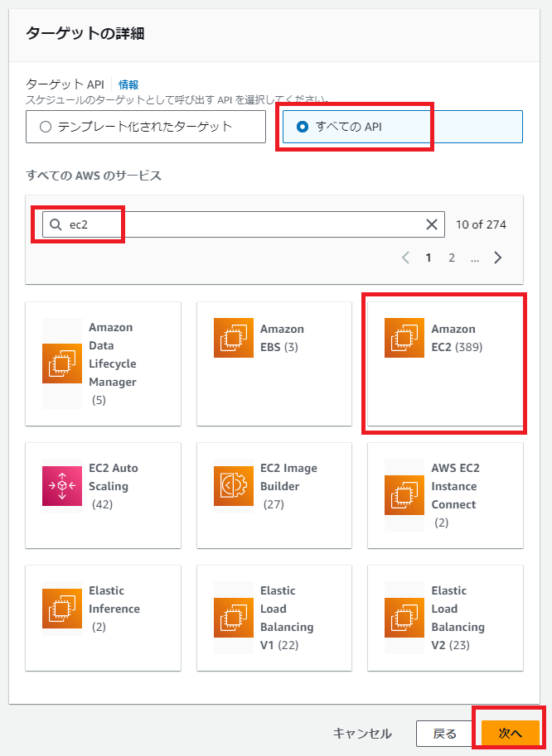This screenshot has width=552, height=756.
Task: Clear the ec2 search text
Action: click(432, 224)
